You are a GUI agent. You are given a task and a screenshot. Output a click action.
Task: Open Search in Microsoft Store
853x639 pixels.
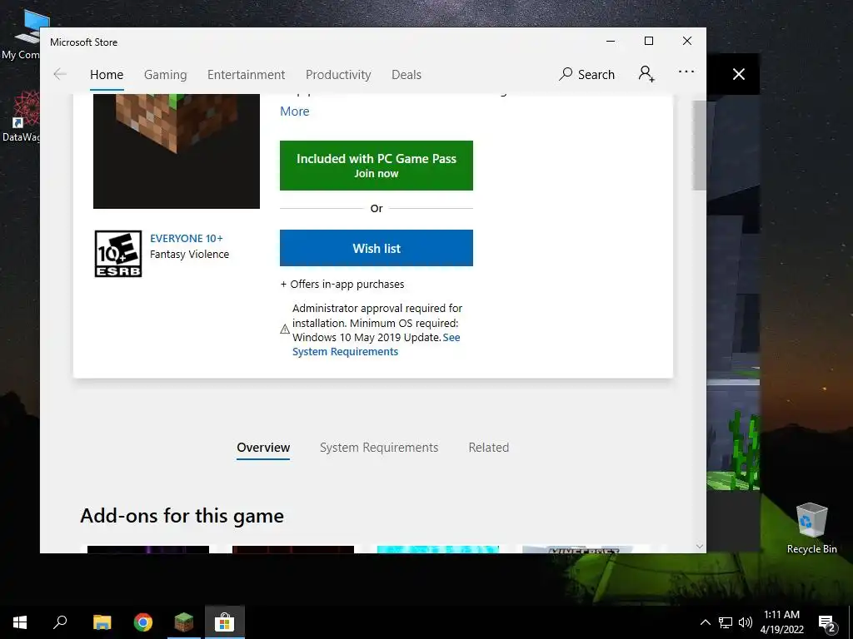(x=586, y=74)
